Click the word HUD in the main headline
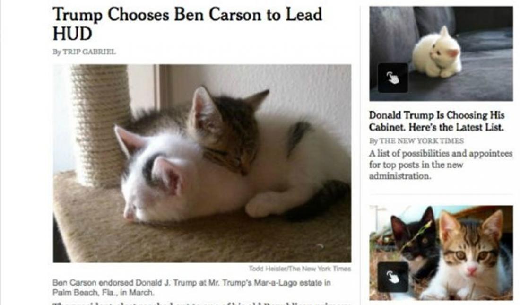The width and height of the screenshot is (520, 305). [72, 34]
